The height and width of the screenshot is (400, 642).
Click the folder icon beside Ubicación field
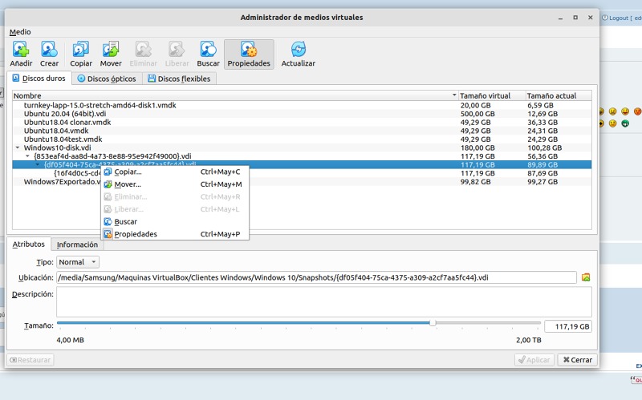click(586, 277)
